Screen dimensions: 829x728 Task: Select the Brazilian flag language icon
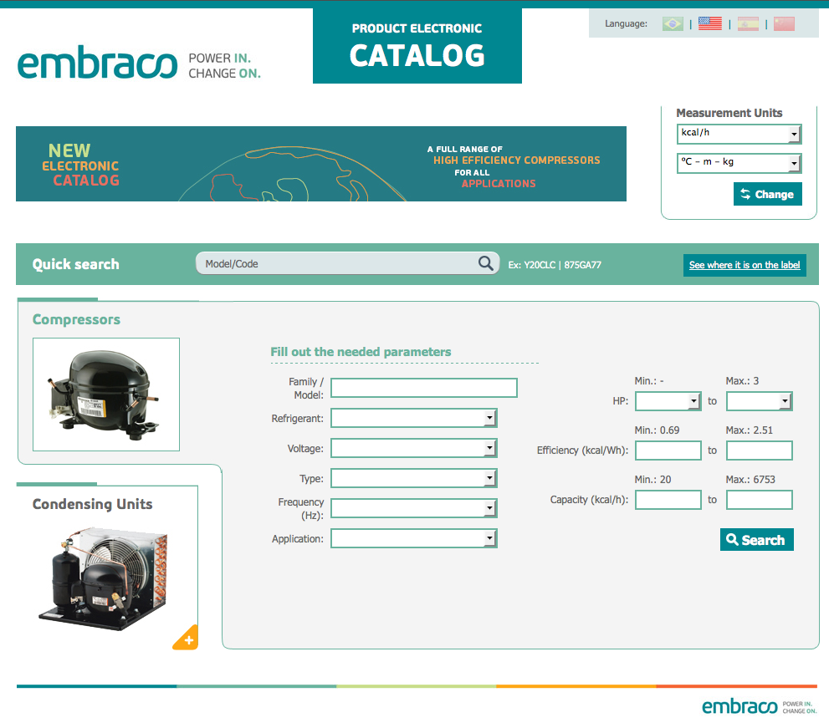[x=673, y=23]
